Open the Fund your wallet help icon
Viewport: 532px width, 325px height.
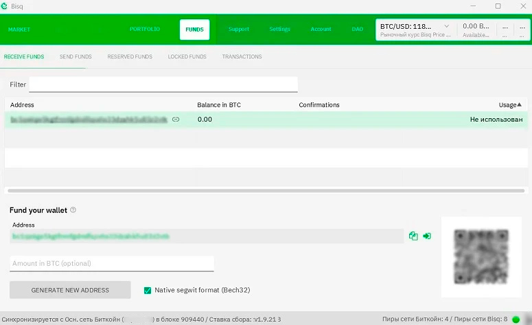click(73, 210)
